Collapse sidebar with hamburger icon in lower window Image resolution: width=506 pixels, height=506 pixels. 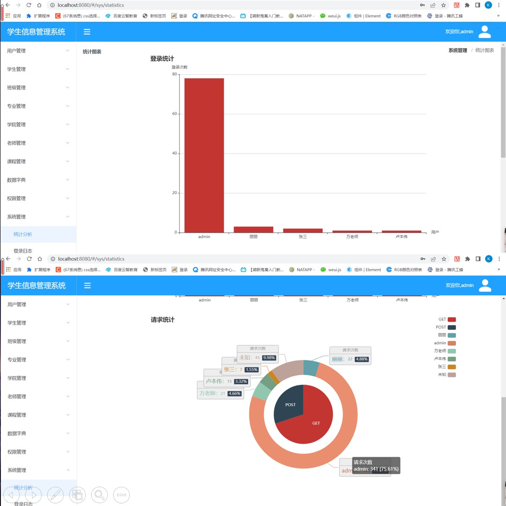(88, 285)
